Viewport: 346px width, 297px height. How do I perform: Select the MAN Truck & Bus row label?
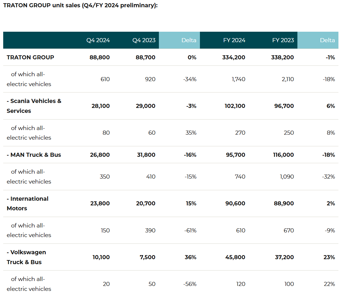pos(34,155)
